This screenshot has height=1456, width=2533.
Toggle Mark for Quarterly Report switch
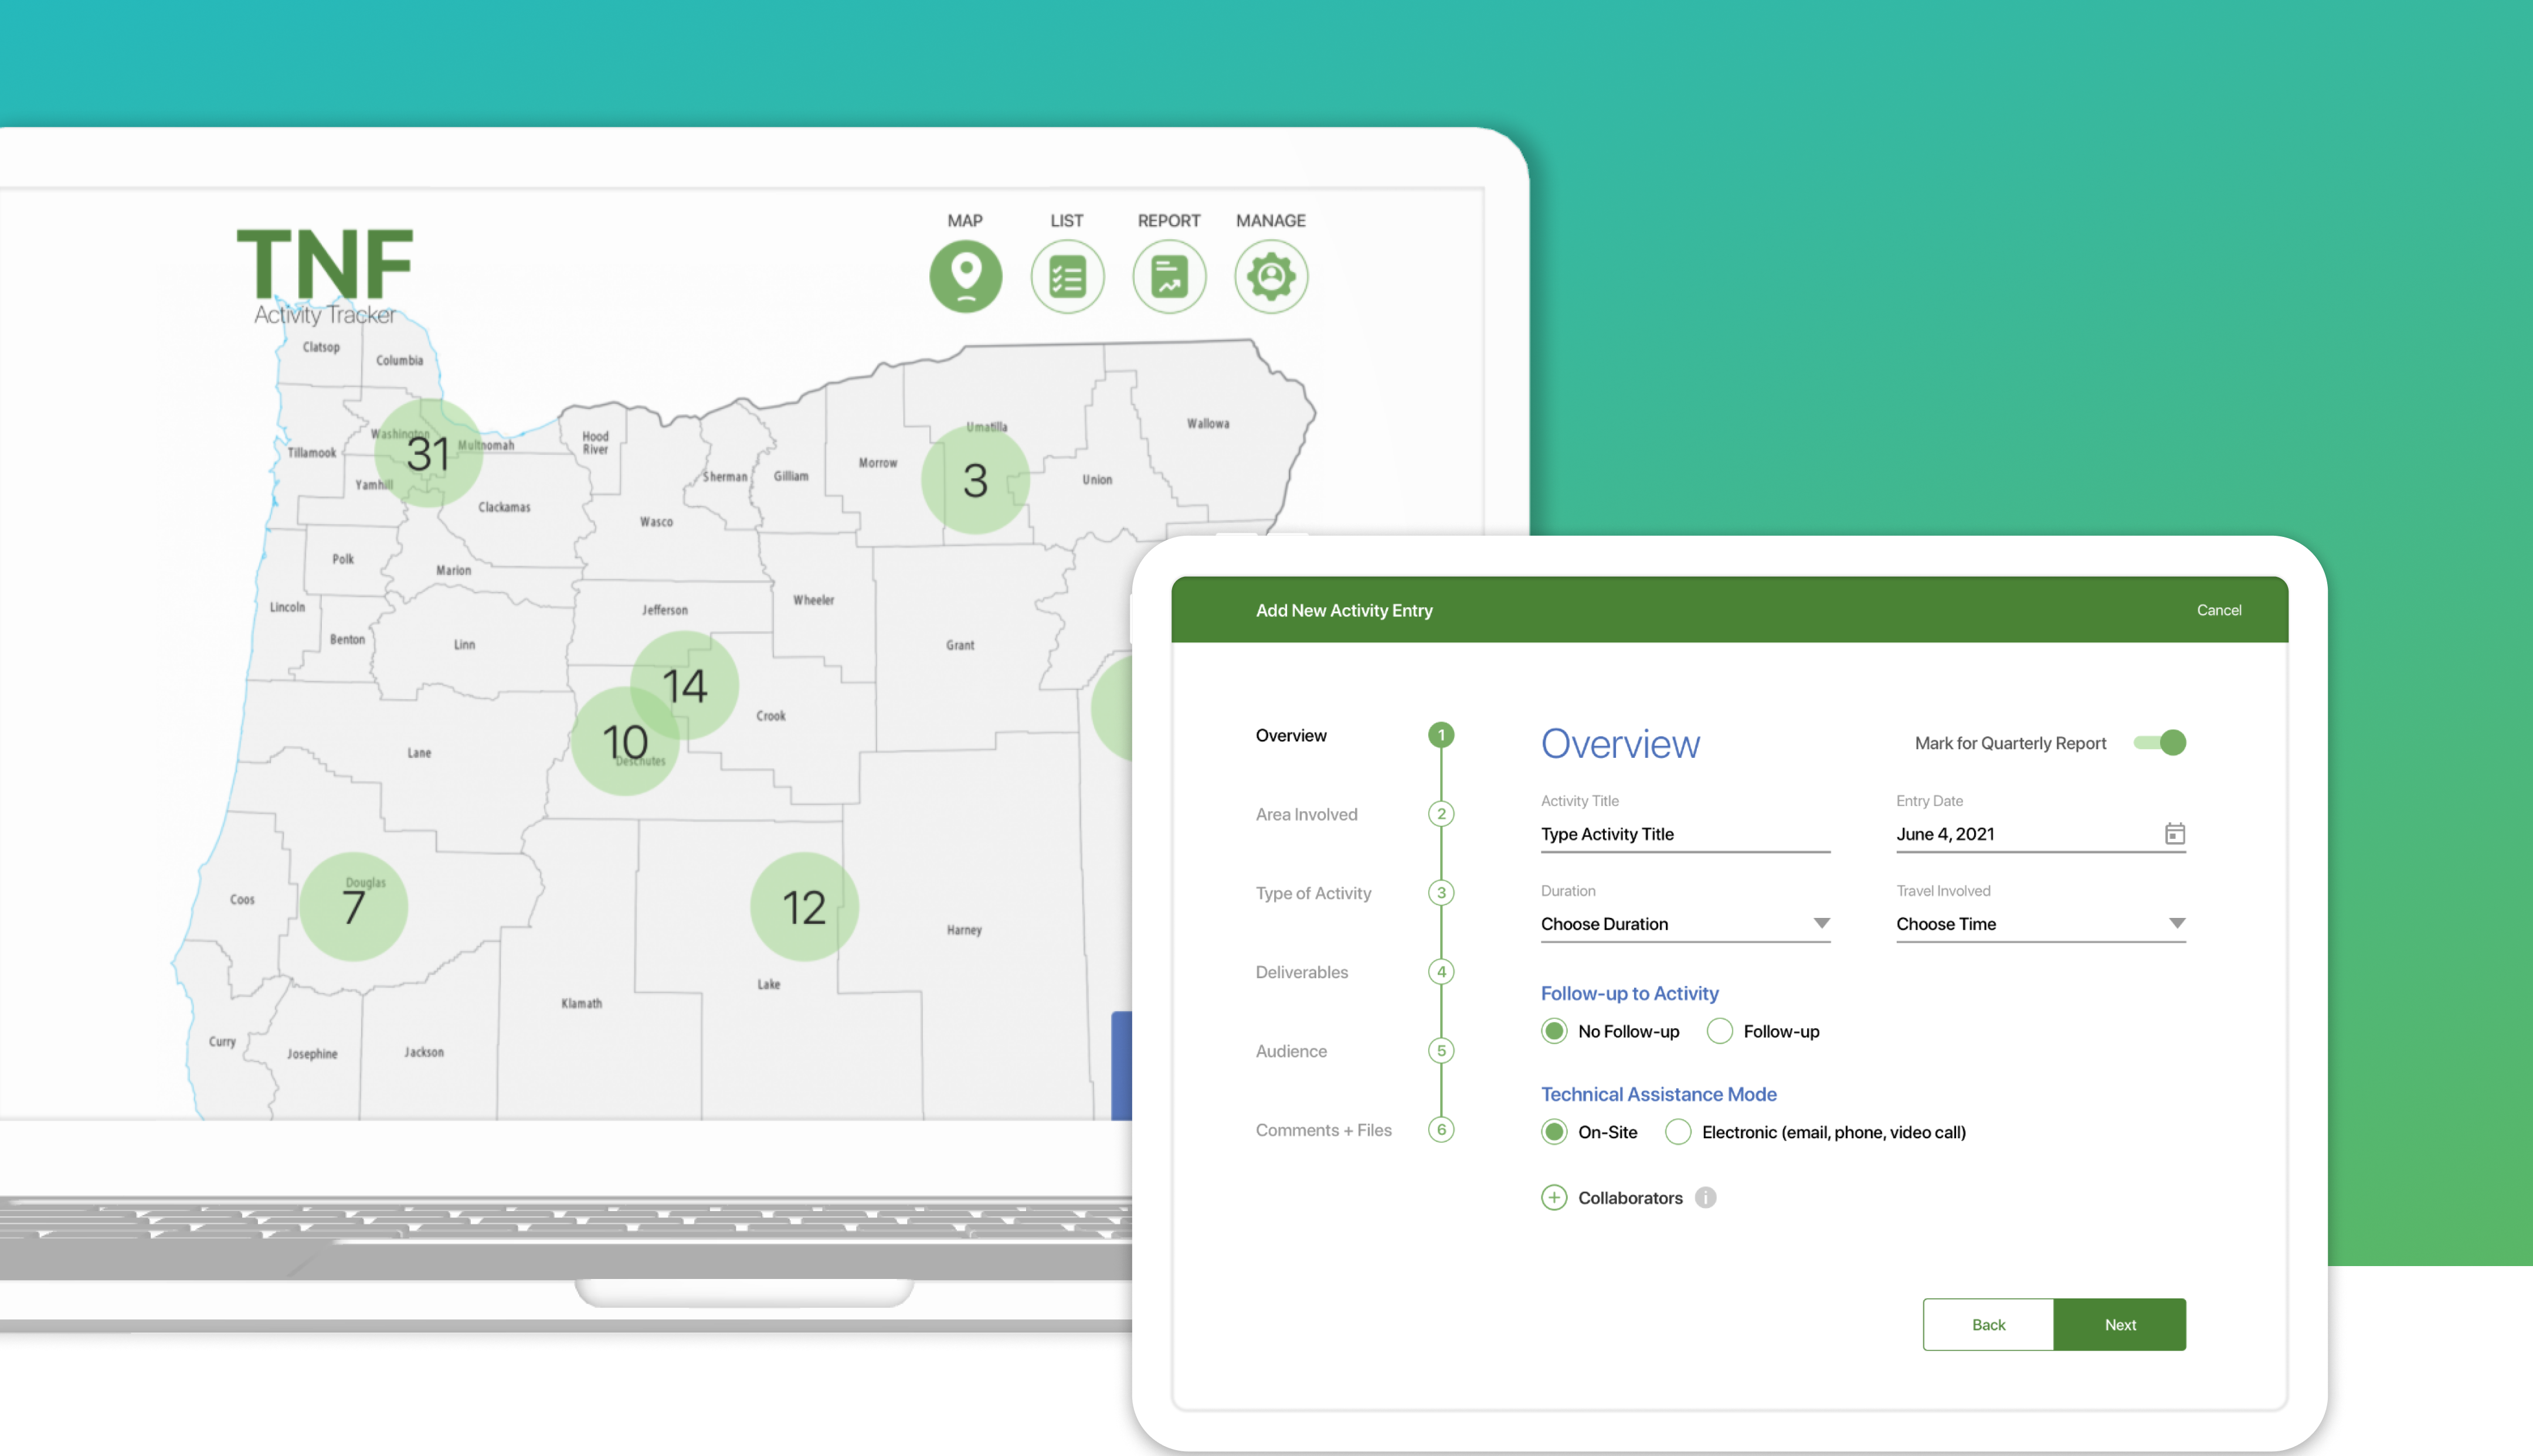[2160, 743]
